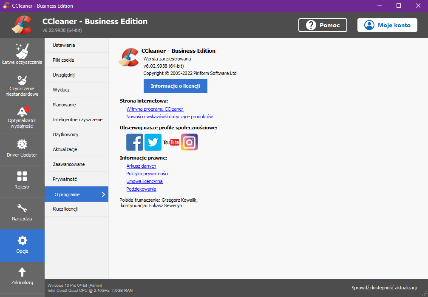
Task: Open Rejestr registry section
Action: [22, 182]
